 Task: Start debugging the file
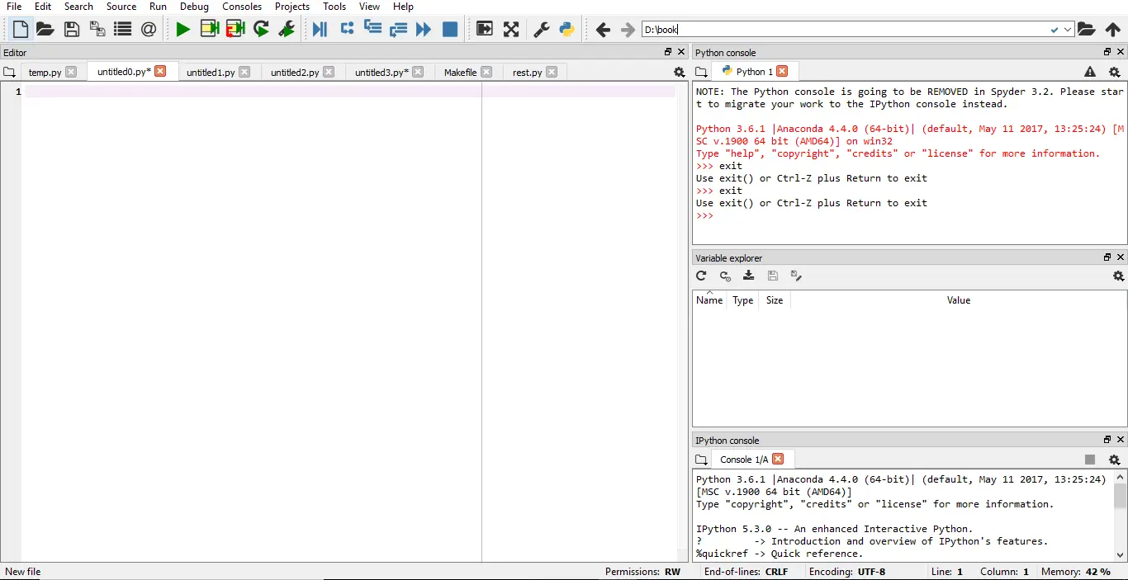(x=287, y=30)
